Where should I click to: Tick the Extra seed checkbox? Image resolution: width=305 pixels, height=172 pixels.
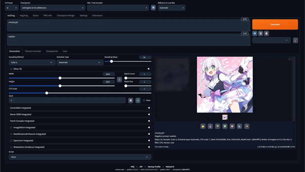coord(144,100)
